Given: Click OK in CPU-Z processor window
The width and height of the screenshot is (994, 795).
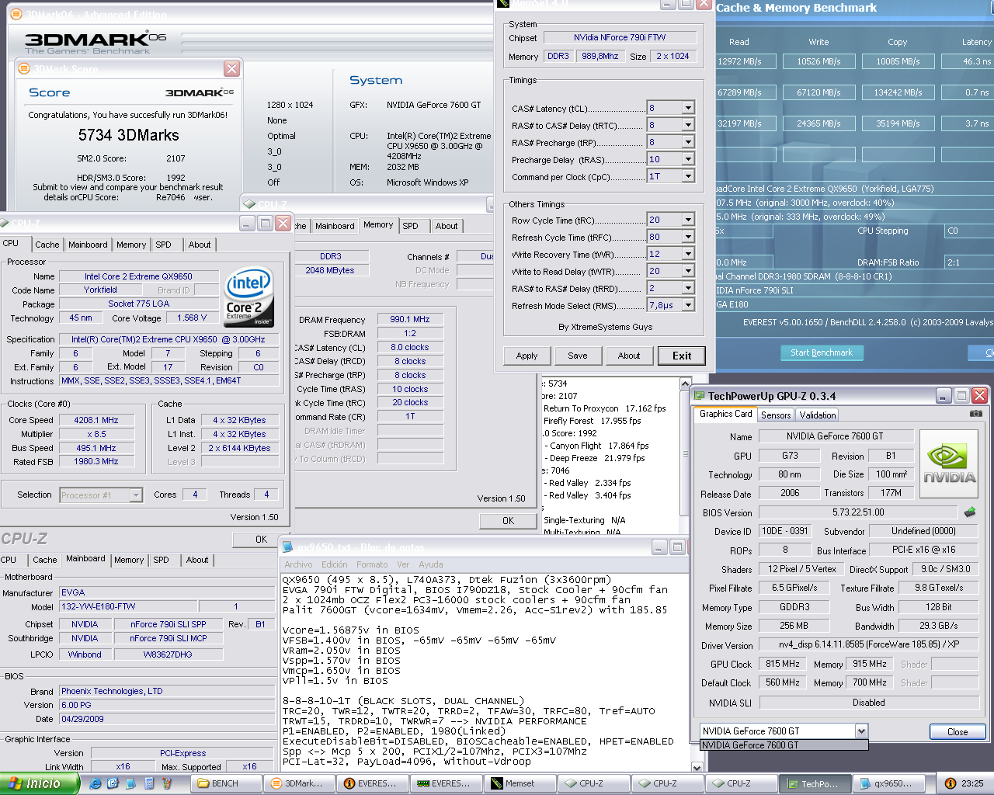Looking at the screenshot, I should click(261, 539).
